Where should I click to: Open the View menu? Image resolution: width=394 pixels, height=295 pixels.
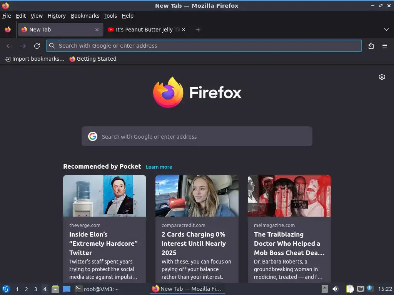coord(37,16)
